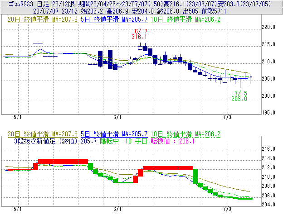
Task: Click the 7/3 date label under upper chart
Action: (227, 117)
